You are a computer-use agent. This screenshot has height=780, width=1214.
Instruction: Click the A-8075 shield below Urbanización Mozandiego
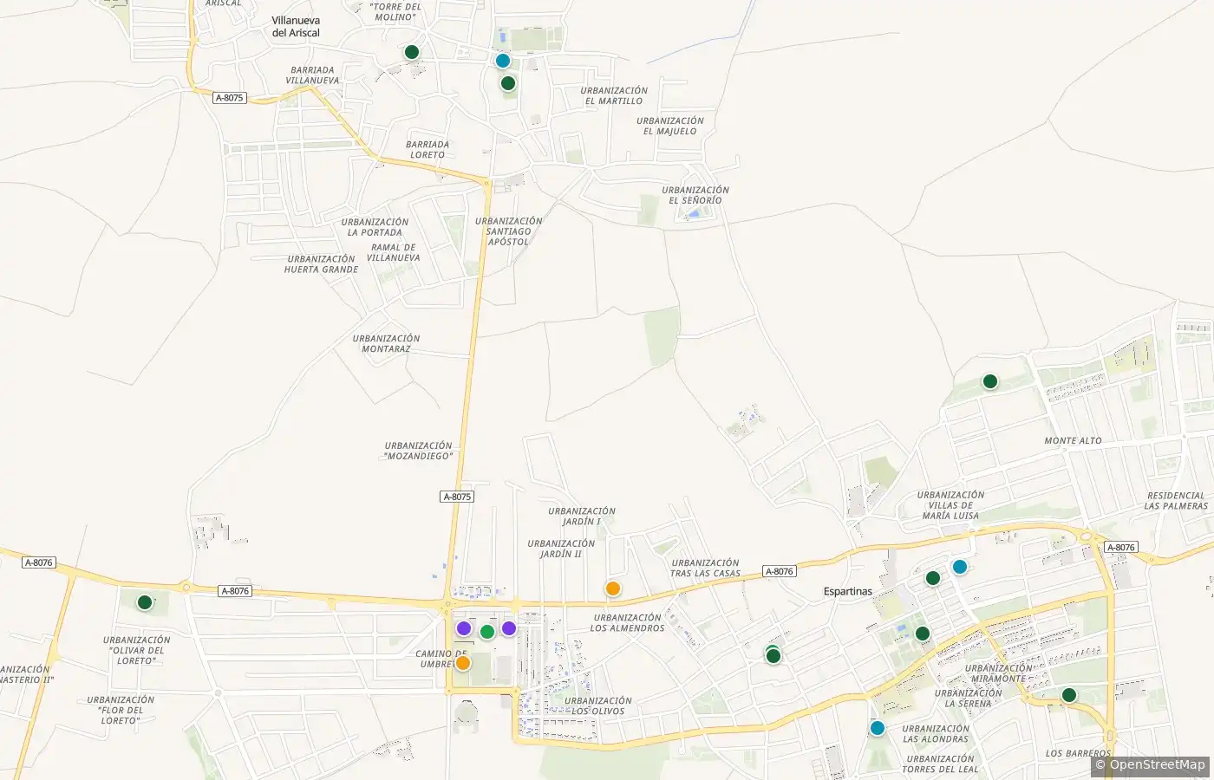tap(457, 497)
